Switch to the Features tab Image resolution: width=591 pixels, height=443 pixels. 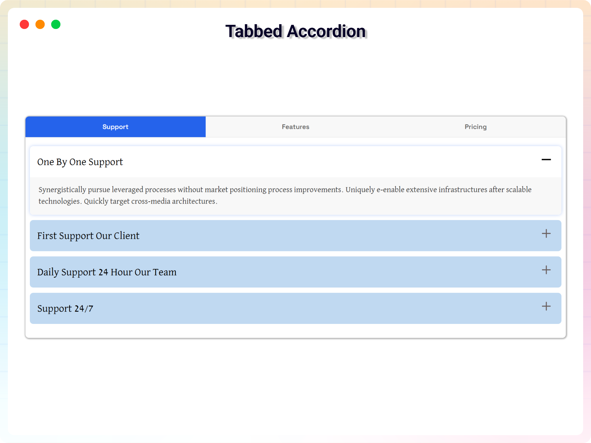tap(295, 127)
